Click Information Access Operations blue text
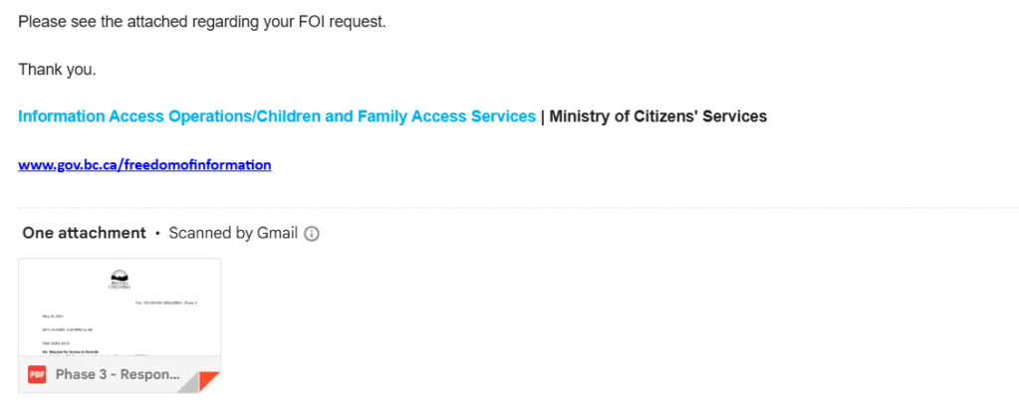Image resolution: width=1019 pixels, height=416 pixels. [x=276, y=116]
